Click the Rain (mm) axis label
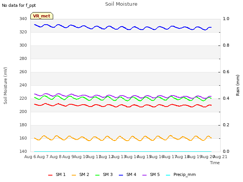Screen dimensions: 243x182 point(238,85)
